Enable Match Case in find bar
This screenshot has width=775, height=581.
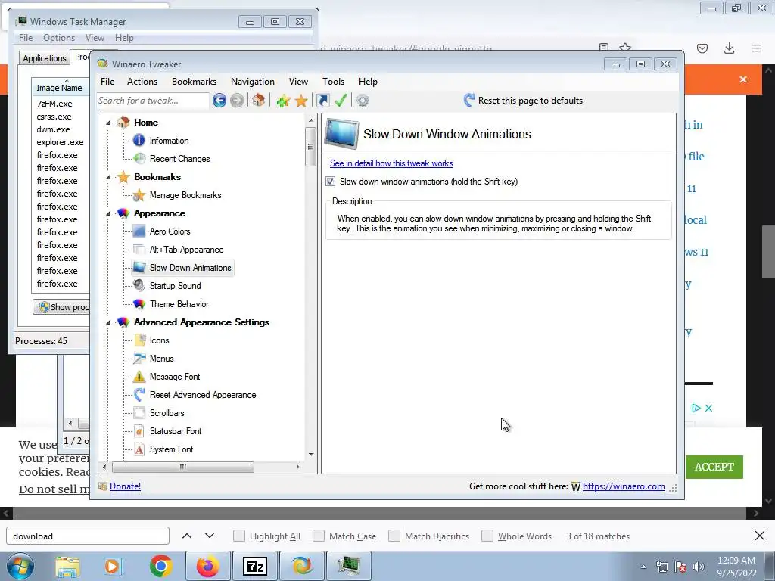point(319,536)
